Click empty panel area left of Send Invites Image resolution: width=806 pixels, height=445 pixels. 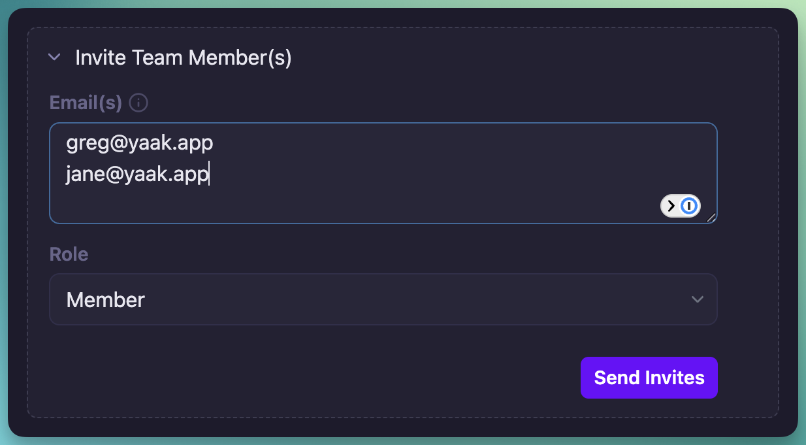click(x=327, y=378)
